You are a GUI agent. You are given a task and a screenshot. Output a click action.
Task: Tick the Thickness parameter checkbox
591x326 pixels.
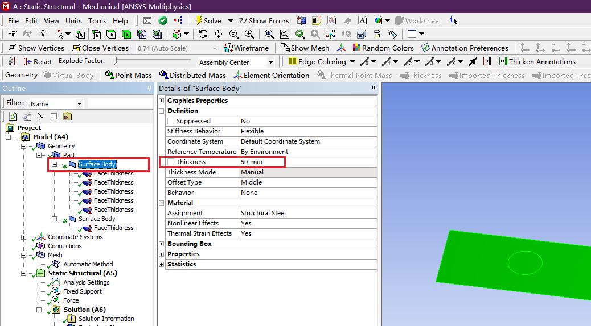(x=171, y=162)
